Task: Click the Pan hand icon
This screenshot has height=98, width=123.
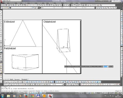Action: click(x=38, y=5)
